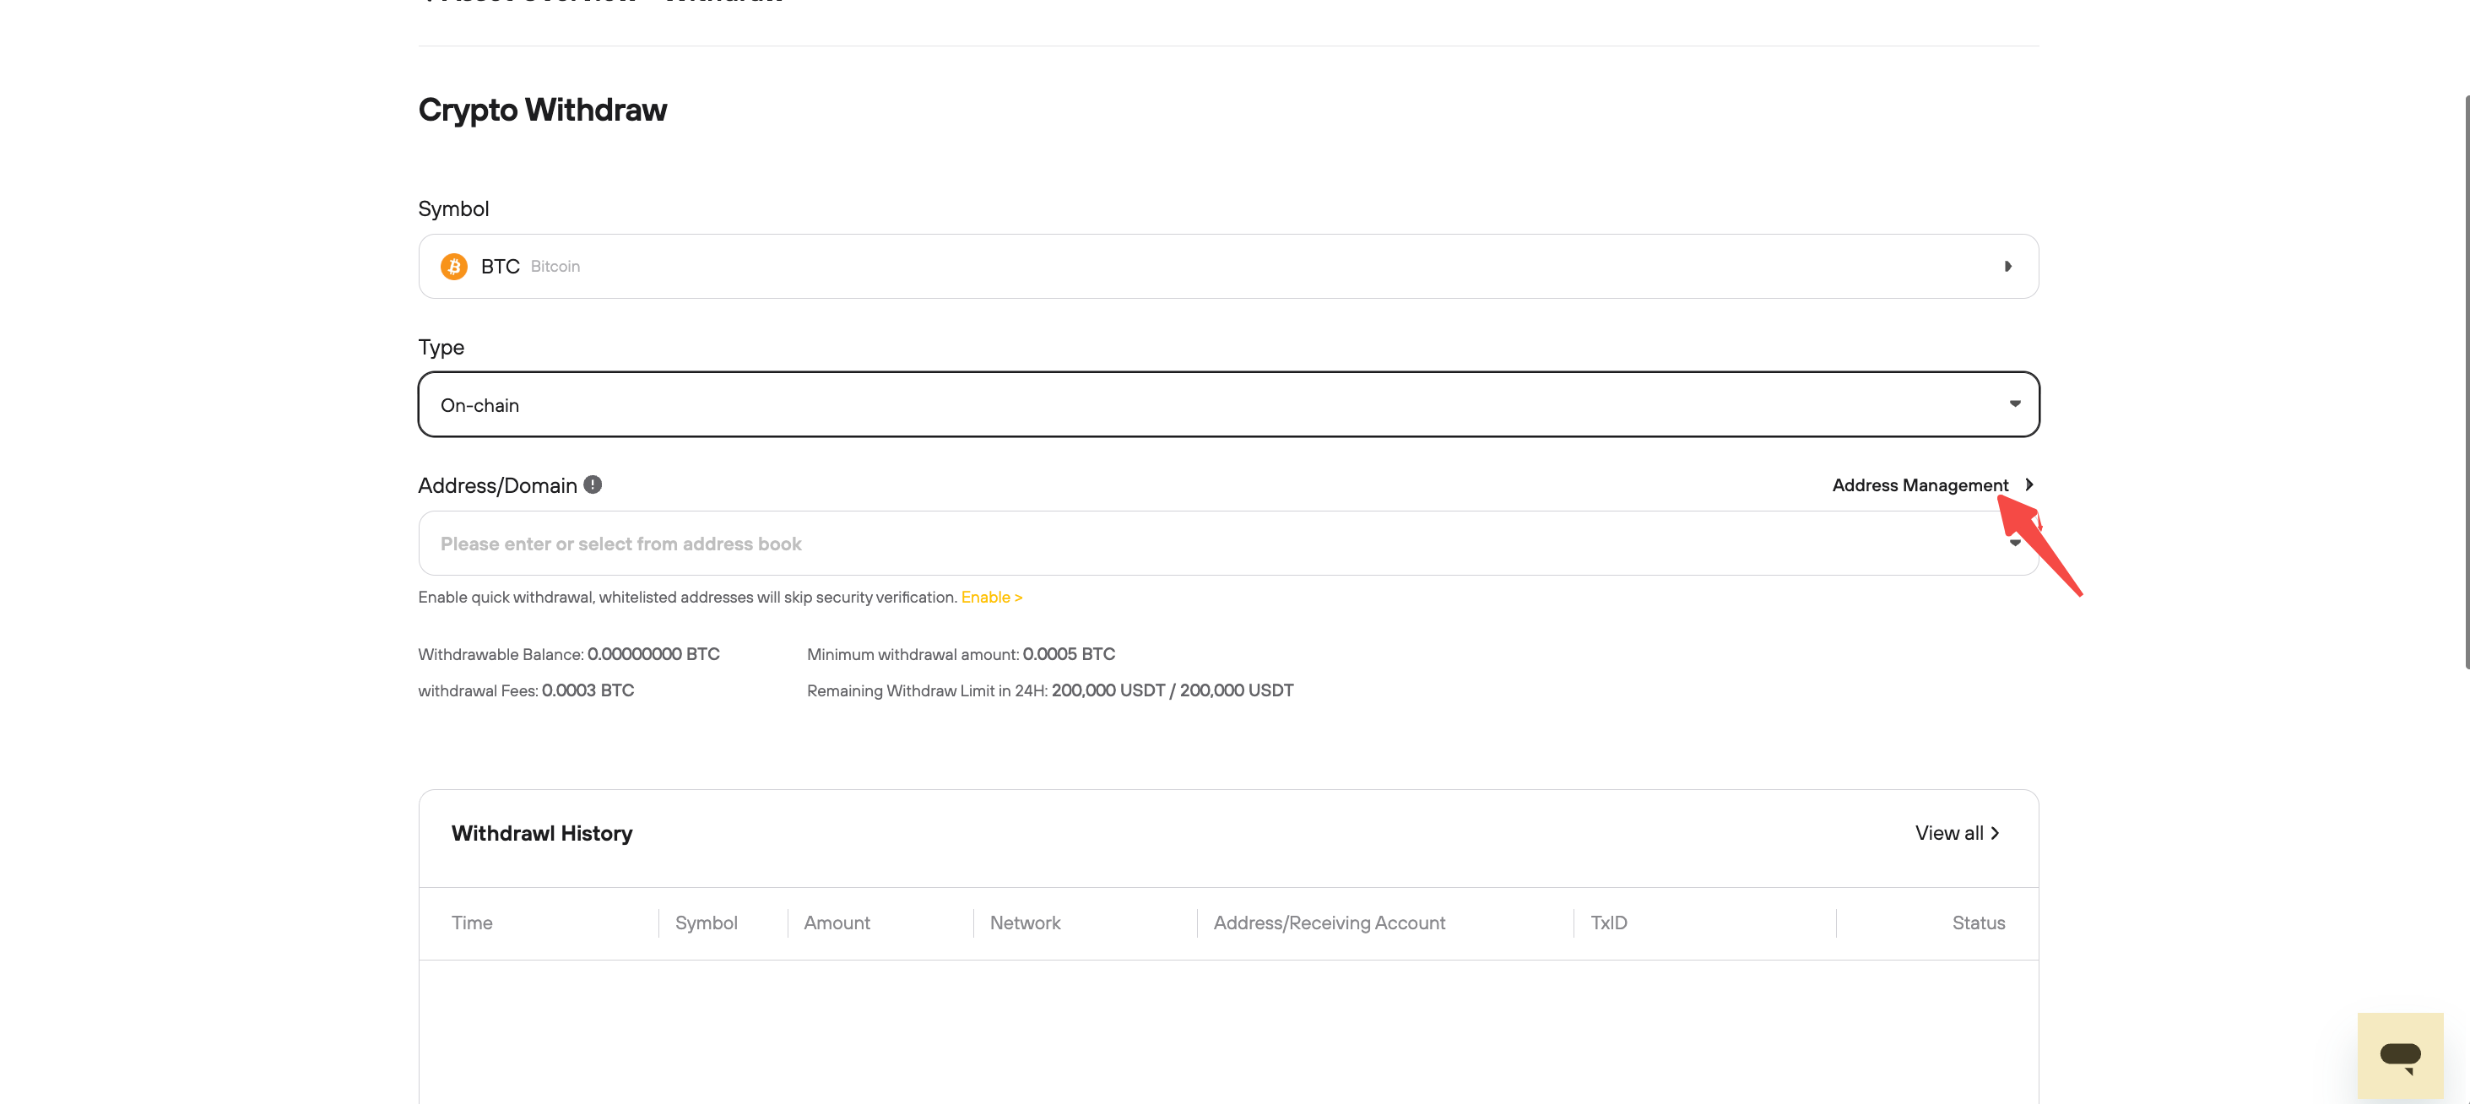Click the Time column header
Image resolution: width=2470 pixels, height=1104 pixels.
472,923
